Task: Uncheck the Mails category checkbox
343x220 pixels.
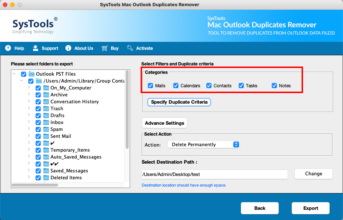Action: (x=150, y=85)
